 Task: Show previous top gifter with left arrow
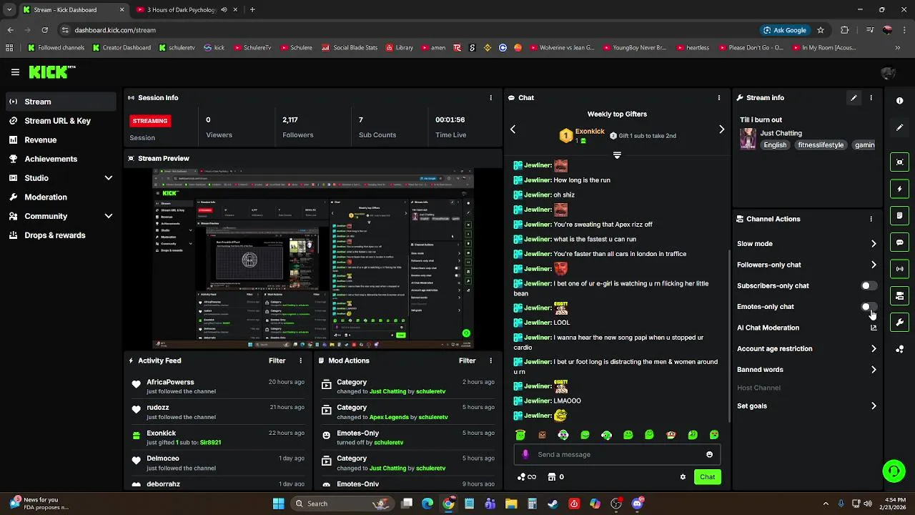coord(513,129)
